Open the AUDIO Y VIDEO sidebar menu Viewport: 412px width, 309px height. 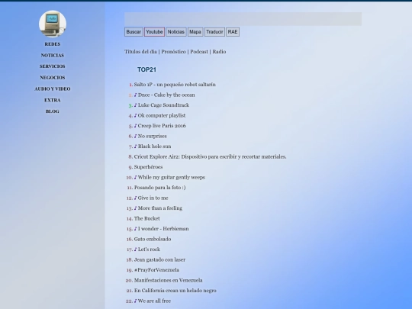coord(53,89)
